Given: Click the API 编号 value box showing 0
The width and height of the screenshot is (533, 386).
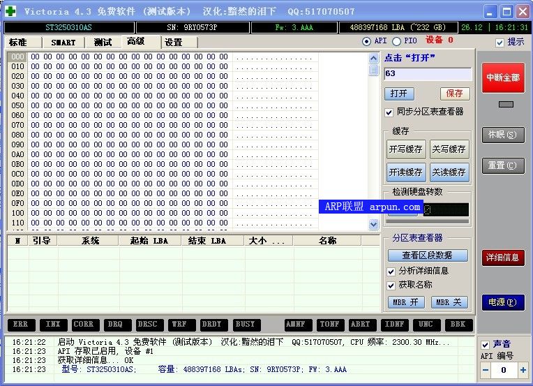Looking at the screenshot, I should click(504, 370).
